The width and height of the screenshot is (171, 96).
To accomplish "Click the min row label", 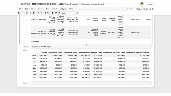I will click(35, 65).
